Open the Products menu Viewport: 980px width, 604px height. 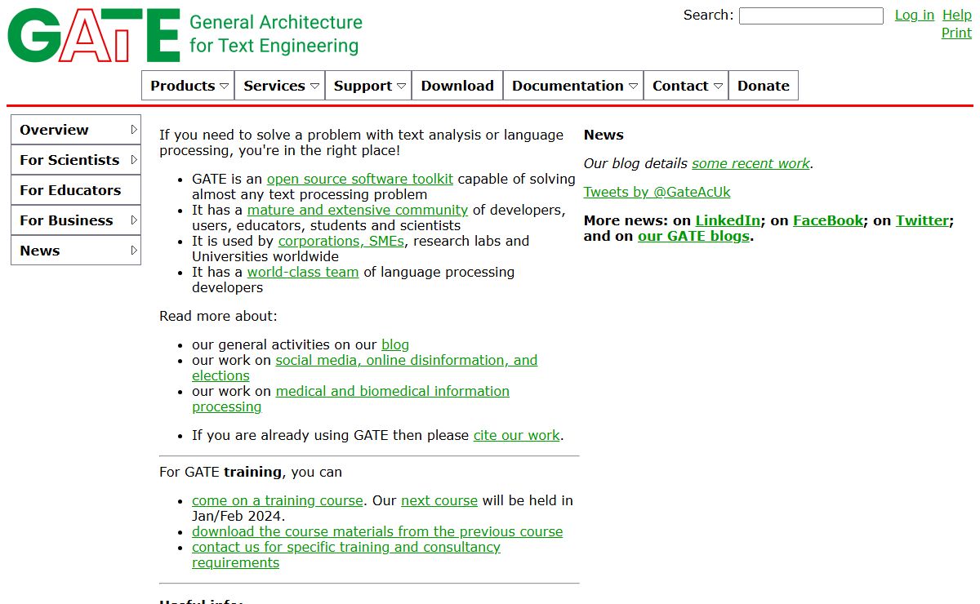click(188, 86)
